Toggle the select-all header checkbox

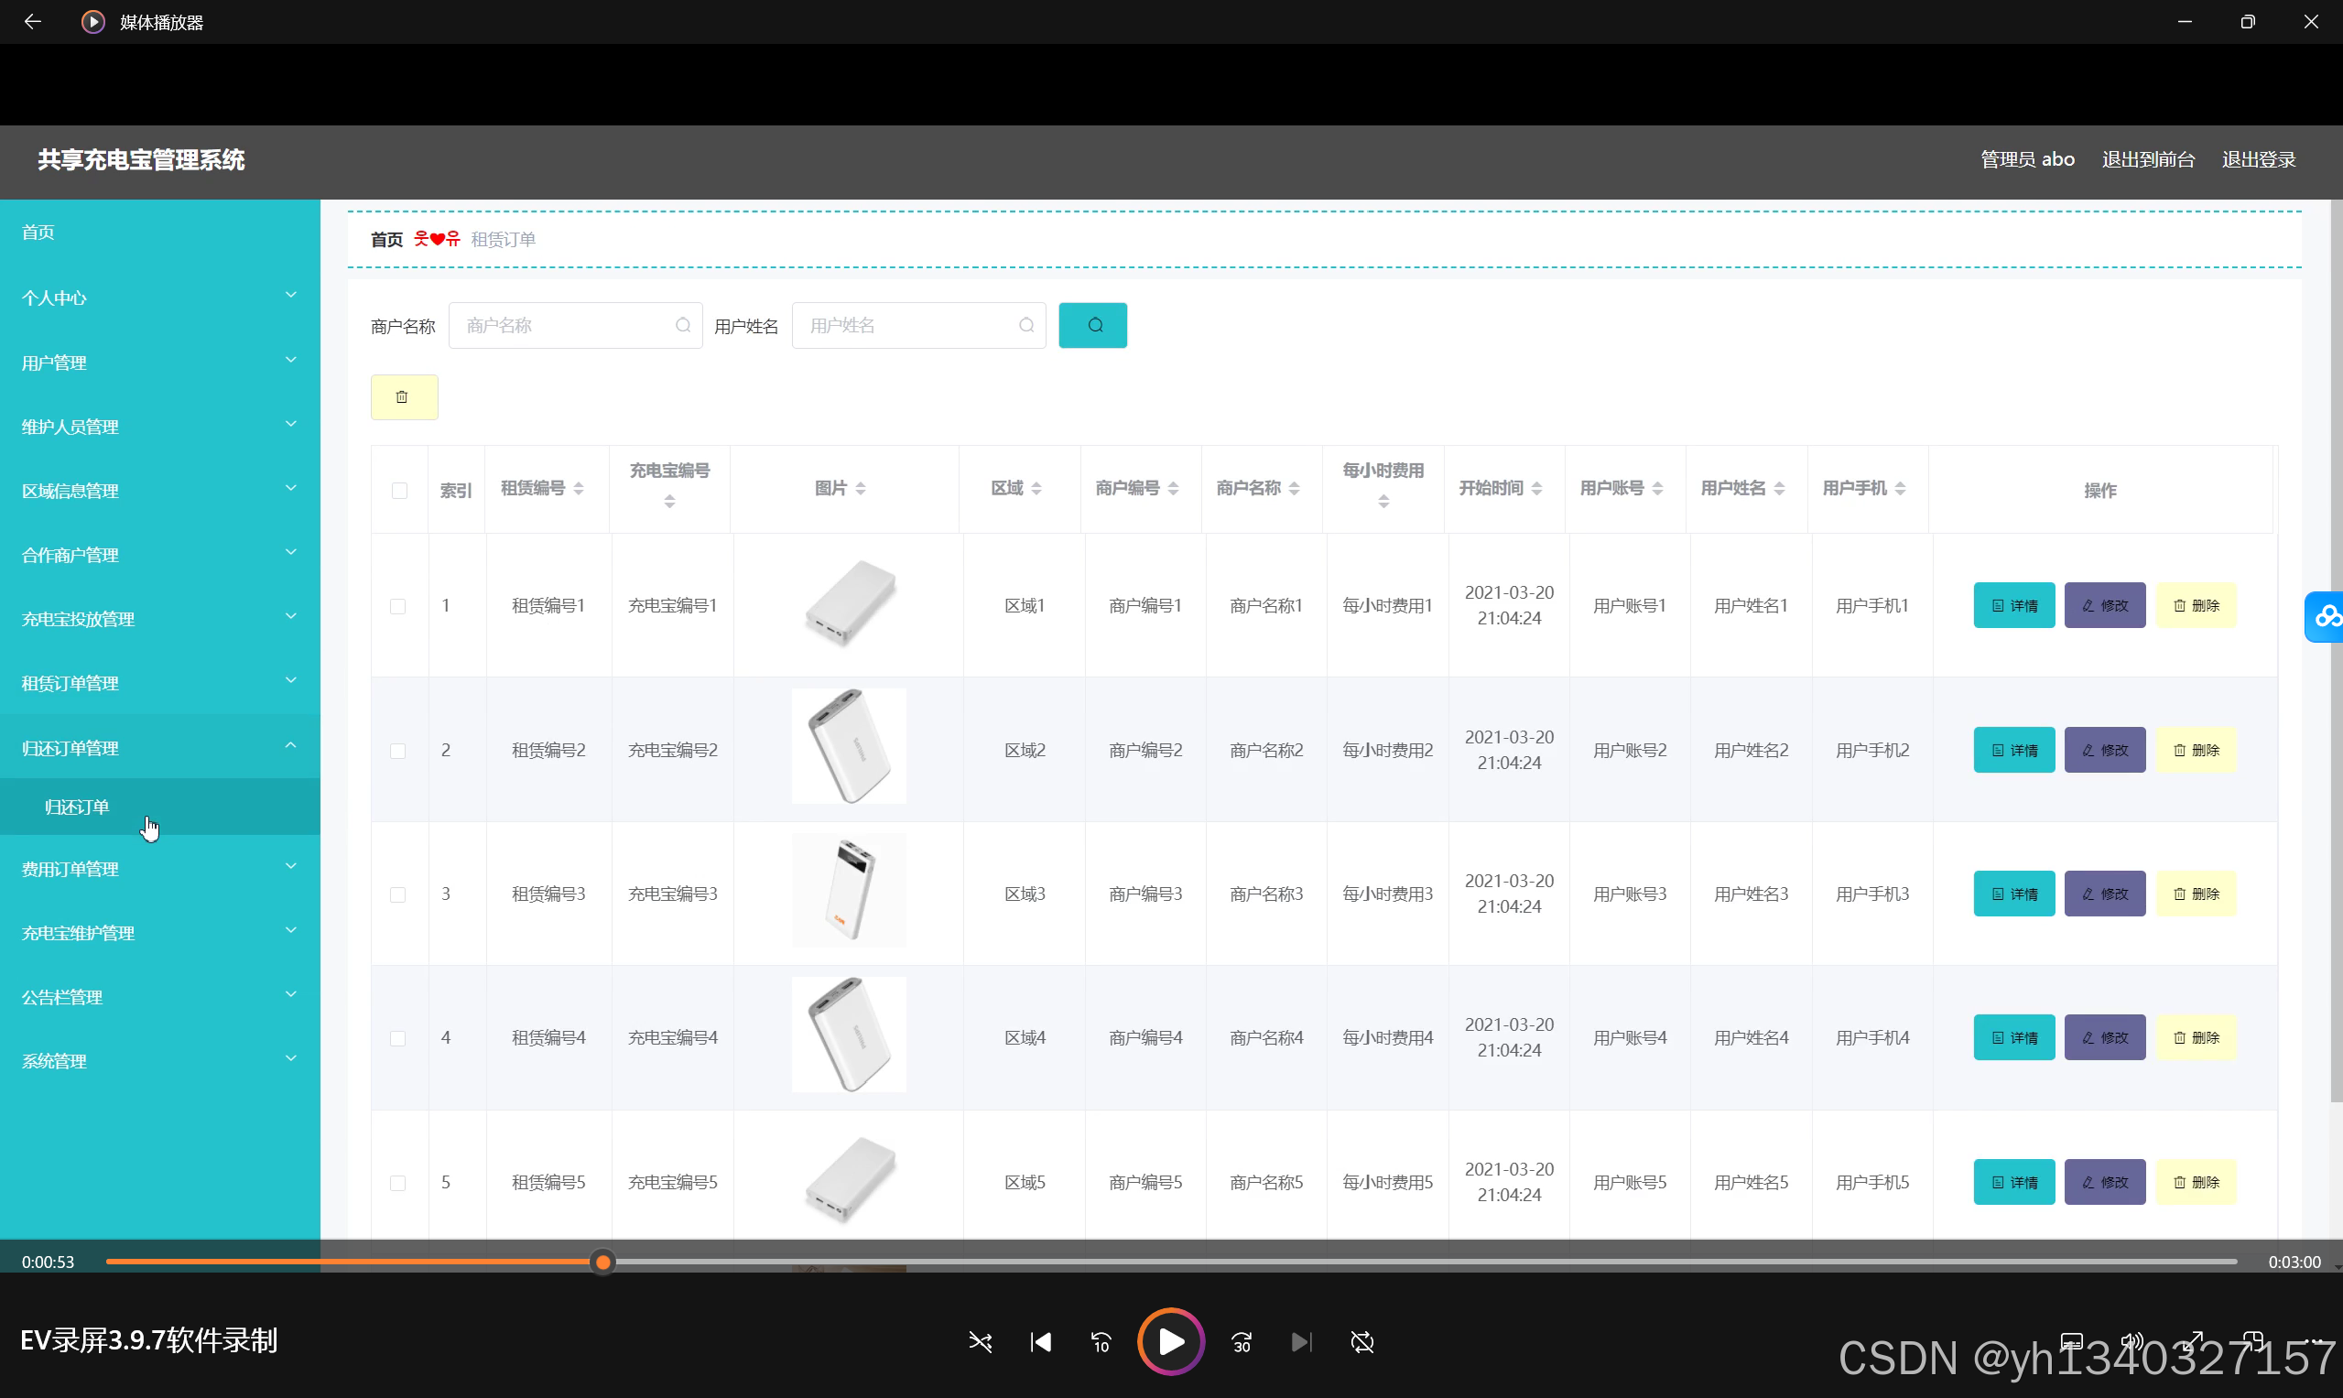(x=399, y=490)
